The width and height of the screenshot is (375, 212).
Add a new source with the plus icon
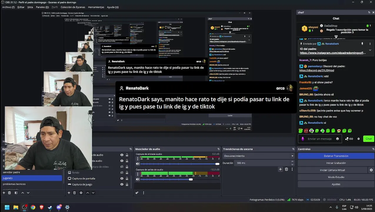(x=69, y=193)
